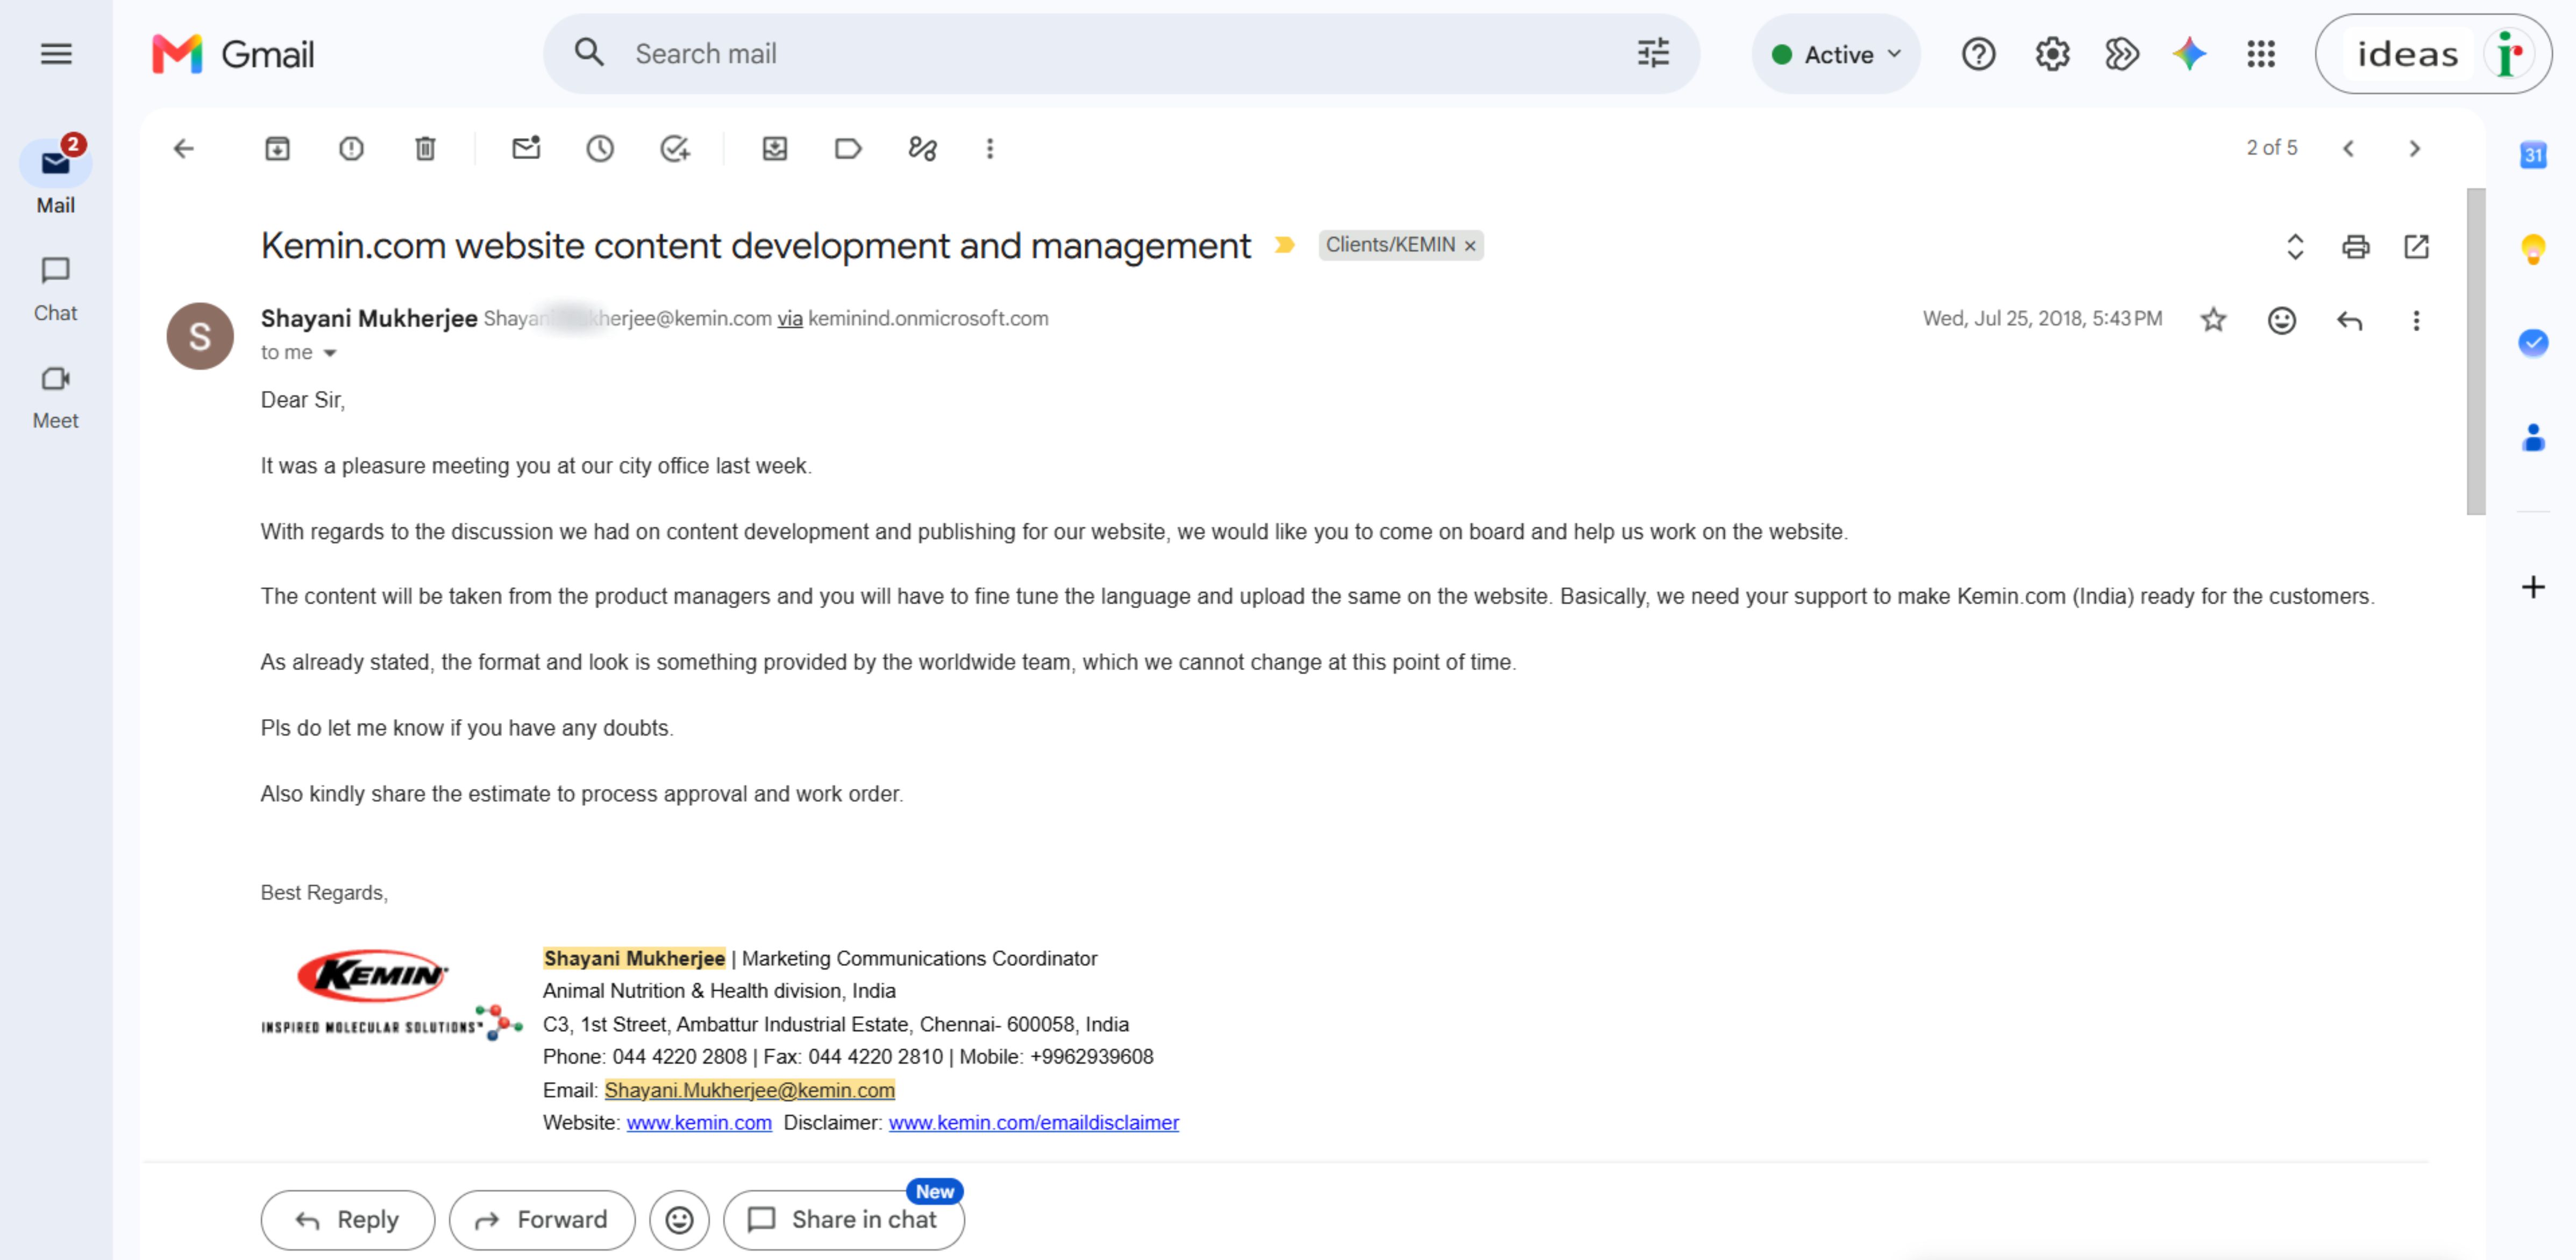
Task: Switch to Meet in sidebar
Action: coord(55,398)
